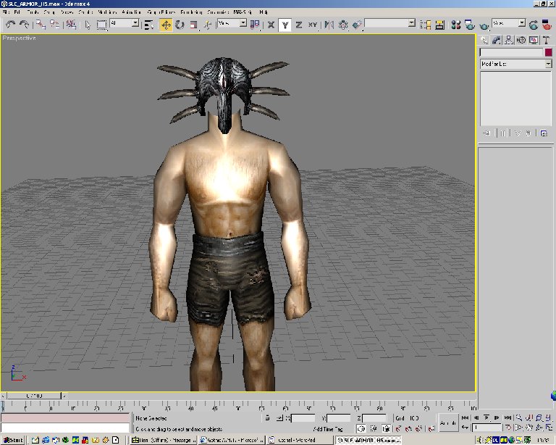Click the object color swatch
This screenshot has height=445, width=556.
[x=548, y=52]
